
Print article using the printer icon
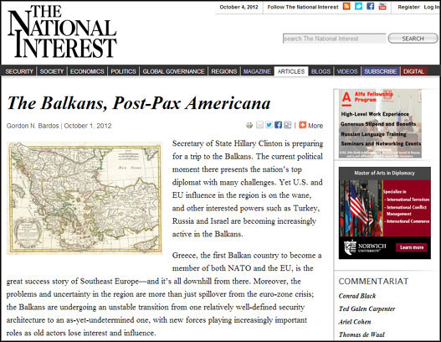point(249,125)
